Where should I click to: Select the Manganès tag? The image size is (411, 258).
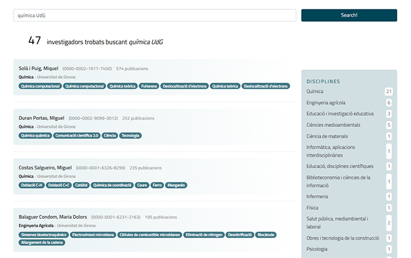tap(176, 185)
